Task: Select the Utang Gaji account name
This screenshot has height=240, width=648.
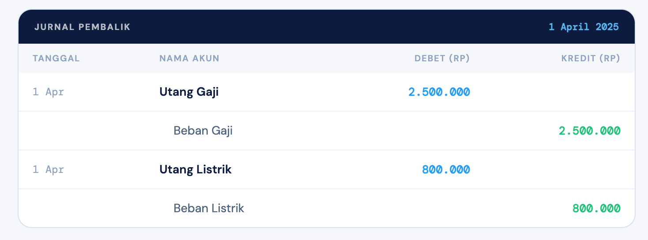Action: click(x=189, y=92)
